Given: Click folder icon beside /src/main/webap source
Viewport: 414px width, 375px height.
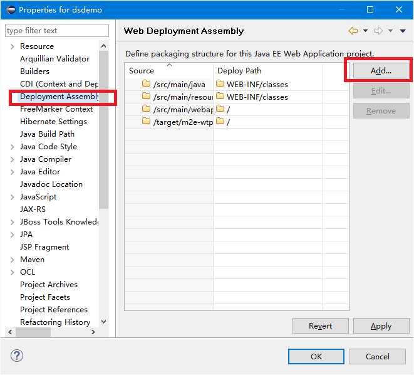Looking at the screenshot, I should pyautogui.click(x=146, y=108).
